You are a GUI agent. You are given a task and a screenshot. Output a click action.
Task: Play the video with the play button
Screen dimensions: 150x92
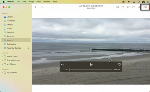point(91,65)
